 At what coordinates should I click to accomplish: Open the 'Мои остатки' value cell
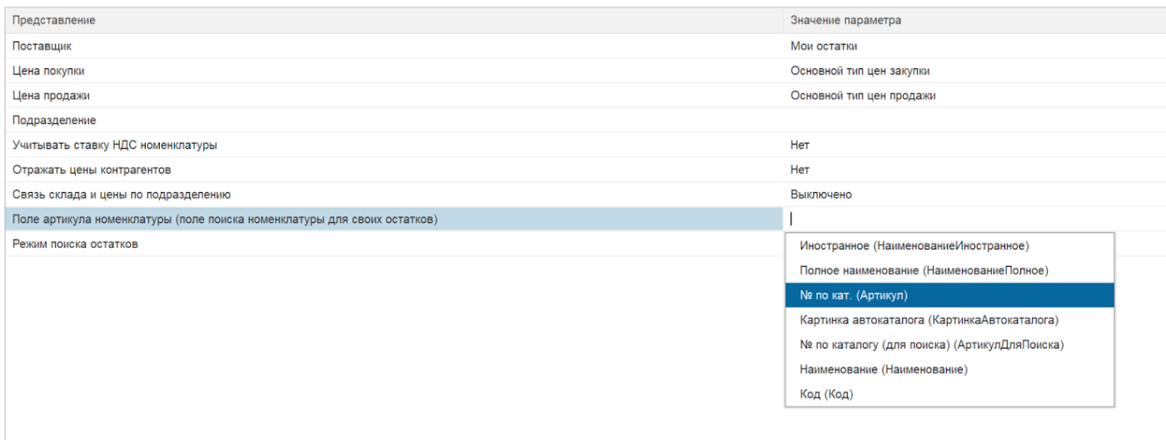[x=824, y=47]
